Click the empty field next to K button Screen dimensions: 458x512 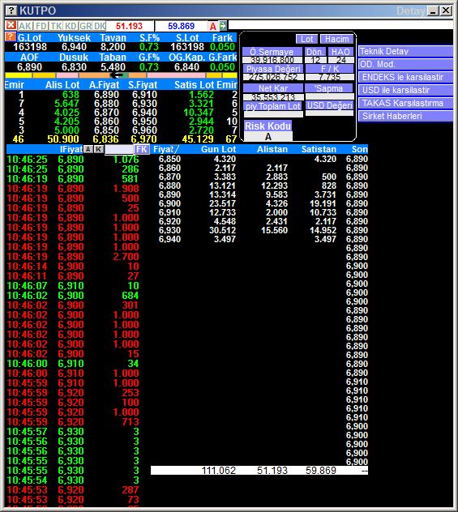point(119,149)
